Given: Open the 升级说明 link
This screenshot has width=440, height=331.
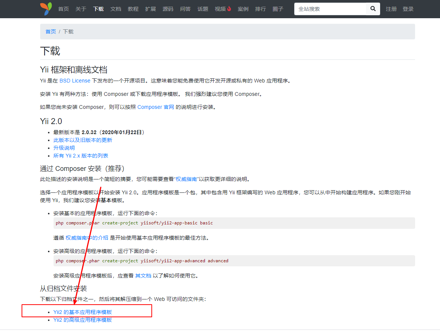Looking at the screenshot, I should click(x=64, y=148).
